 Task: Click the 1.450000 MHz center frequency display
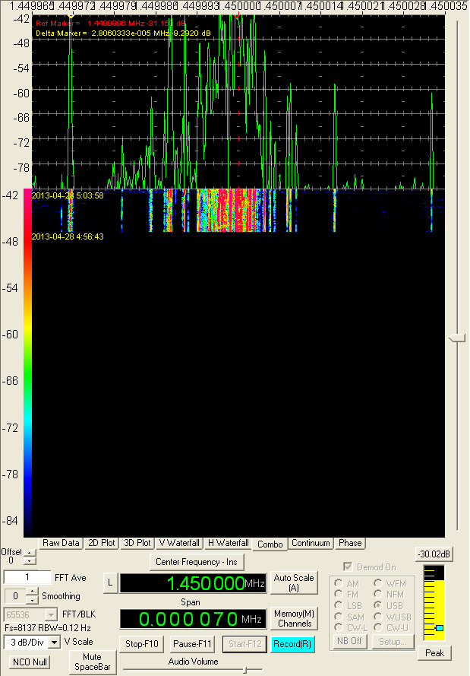(x=193, y=583)
